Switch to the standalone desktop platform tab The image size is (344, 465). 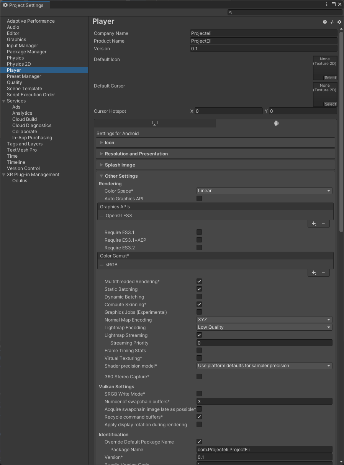[155, 123]
